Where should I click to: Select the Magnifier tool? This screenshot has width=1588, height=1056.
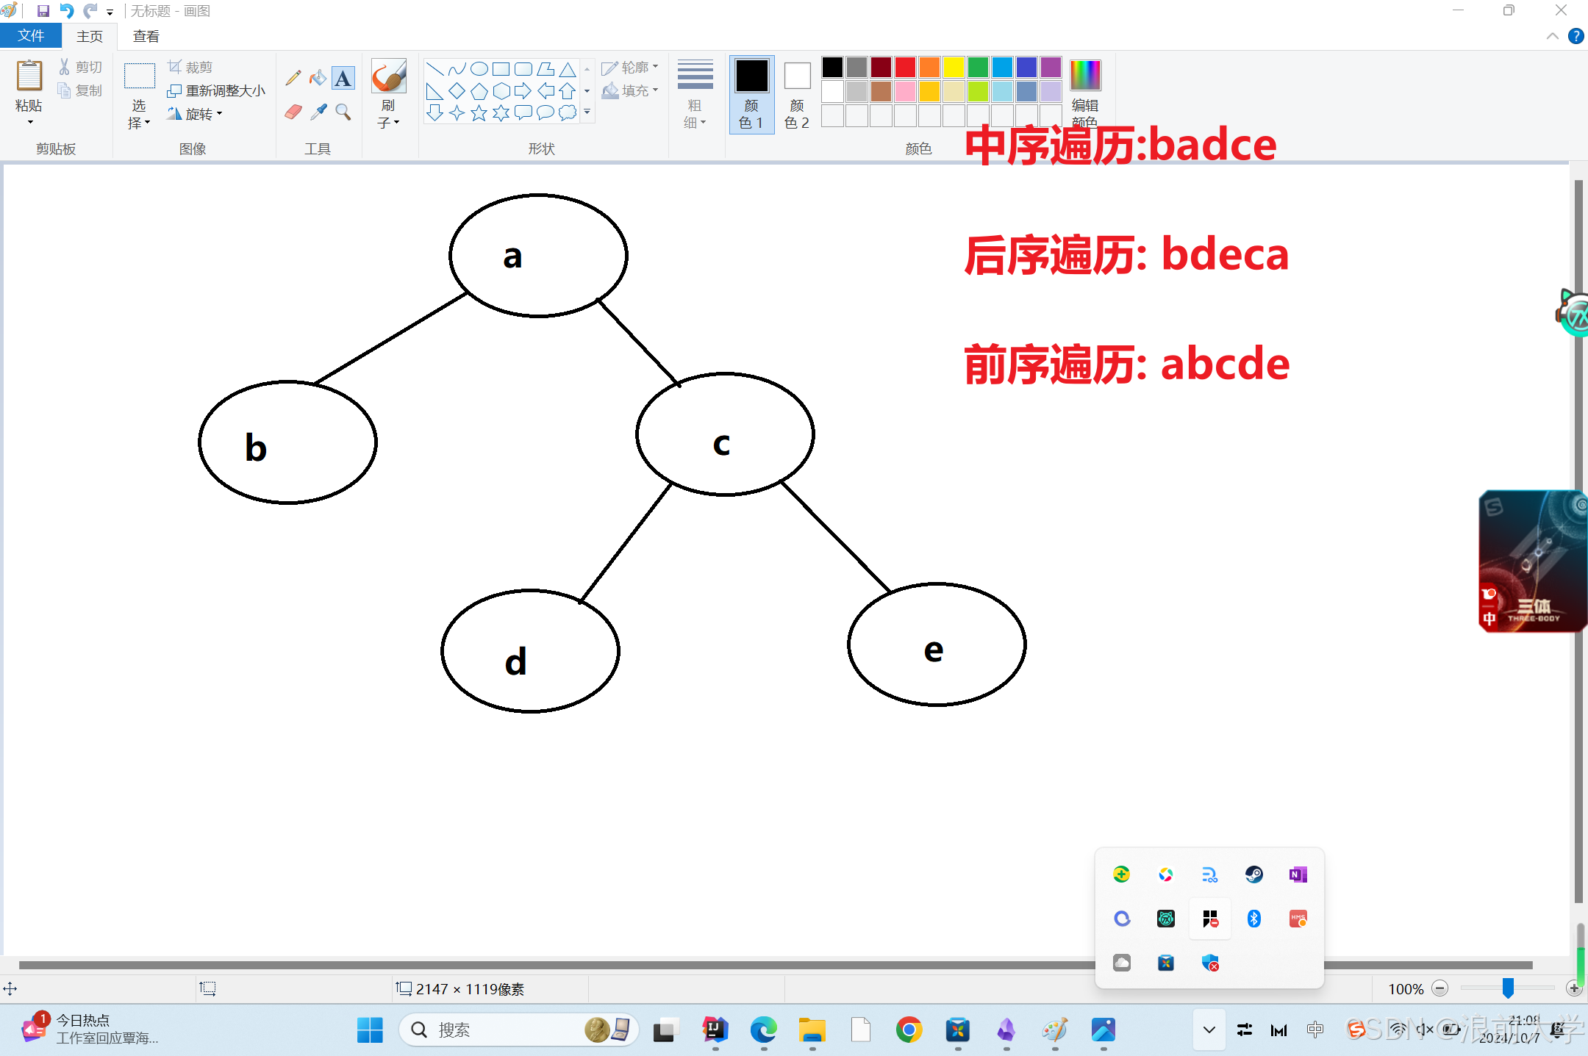point(343,112)
